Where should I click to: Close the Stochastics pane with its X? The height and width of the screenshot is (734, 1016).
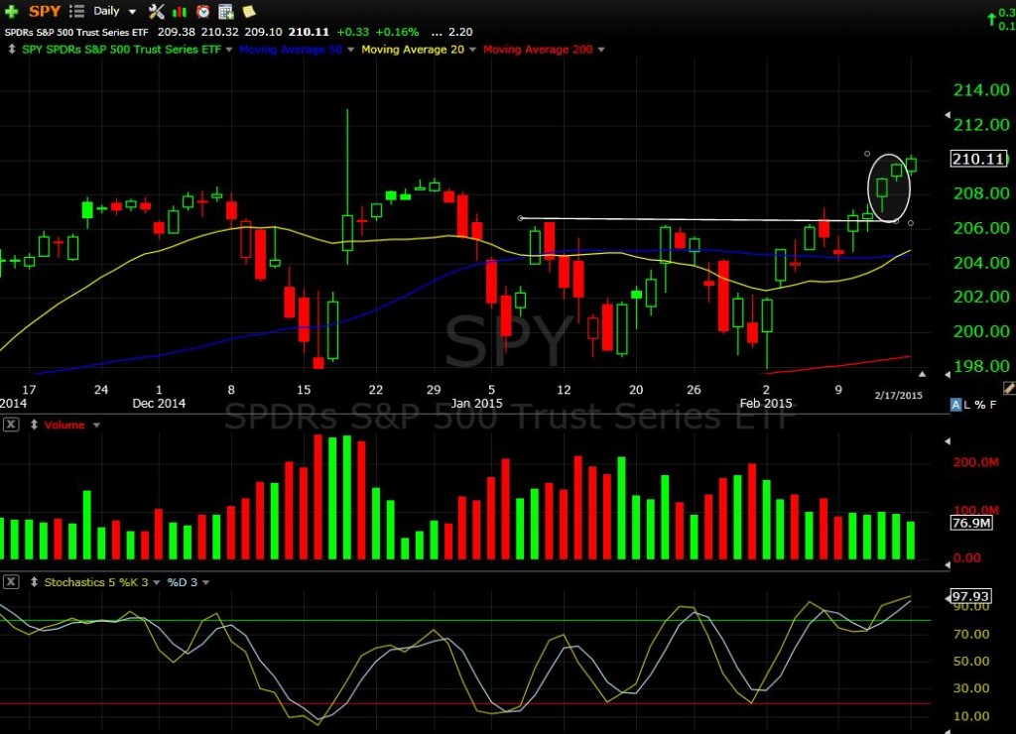pos(11,582)
